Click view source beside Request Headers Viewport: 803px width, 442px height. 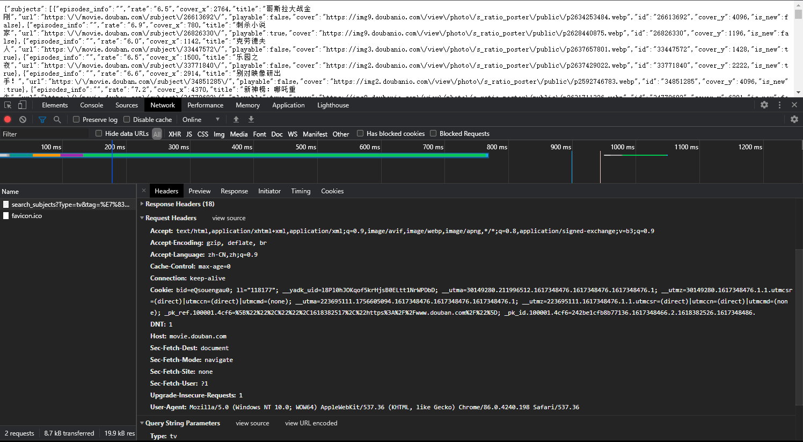(229, 218)
